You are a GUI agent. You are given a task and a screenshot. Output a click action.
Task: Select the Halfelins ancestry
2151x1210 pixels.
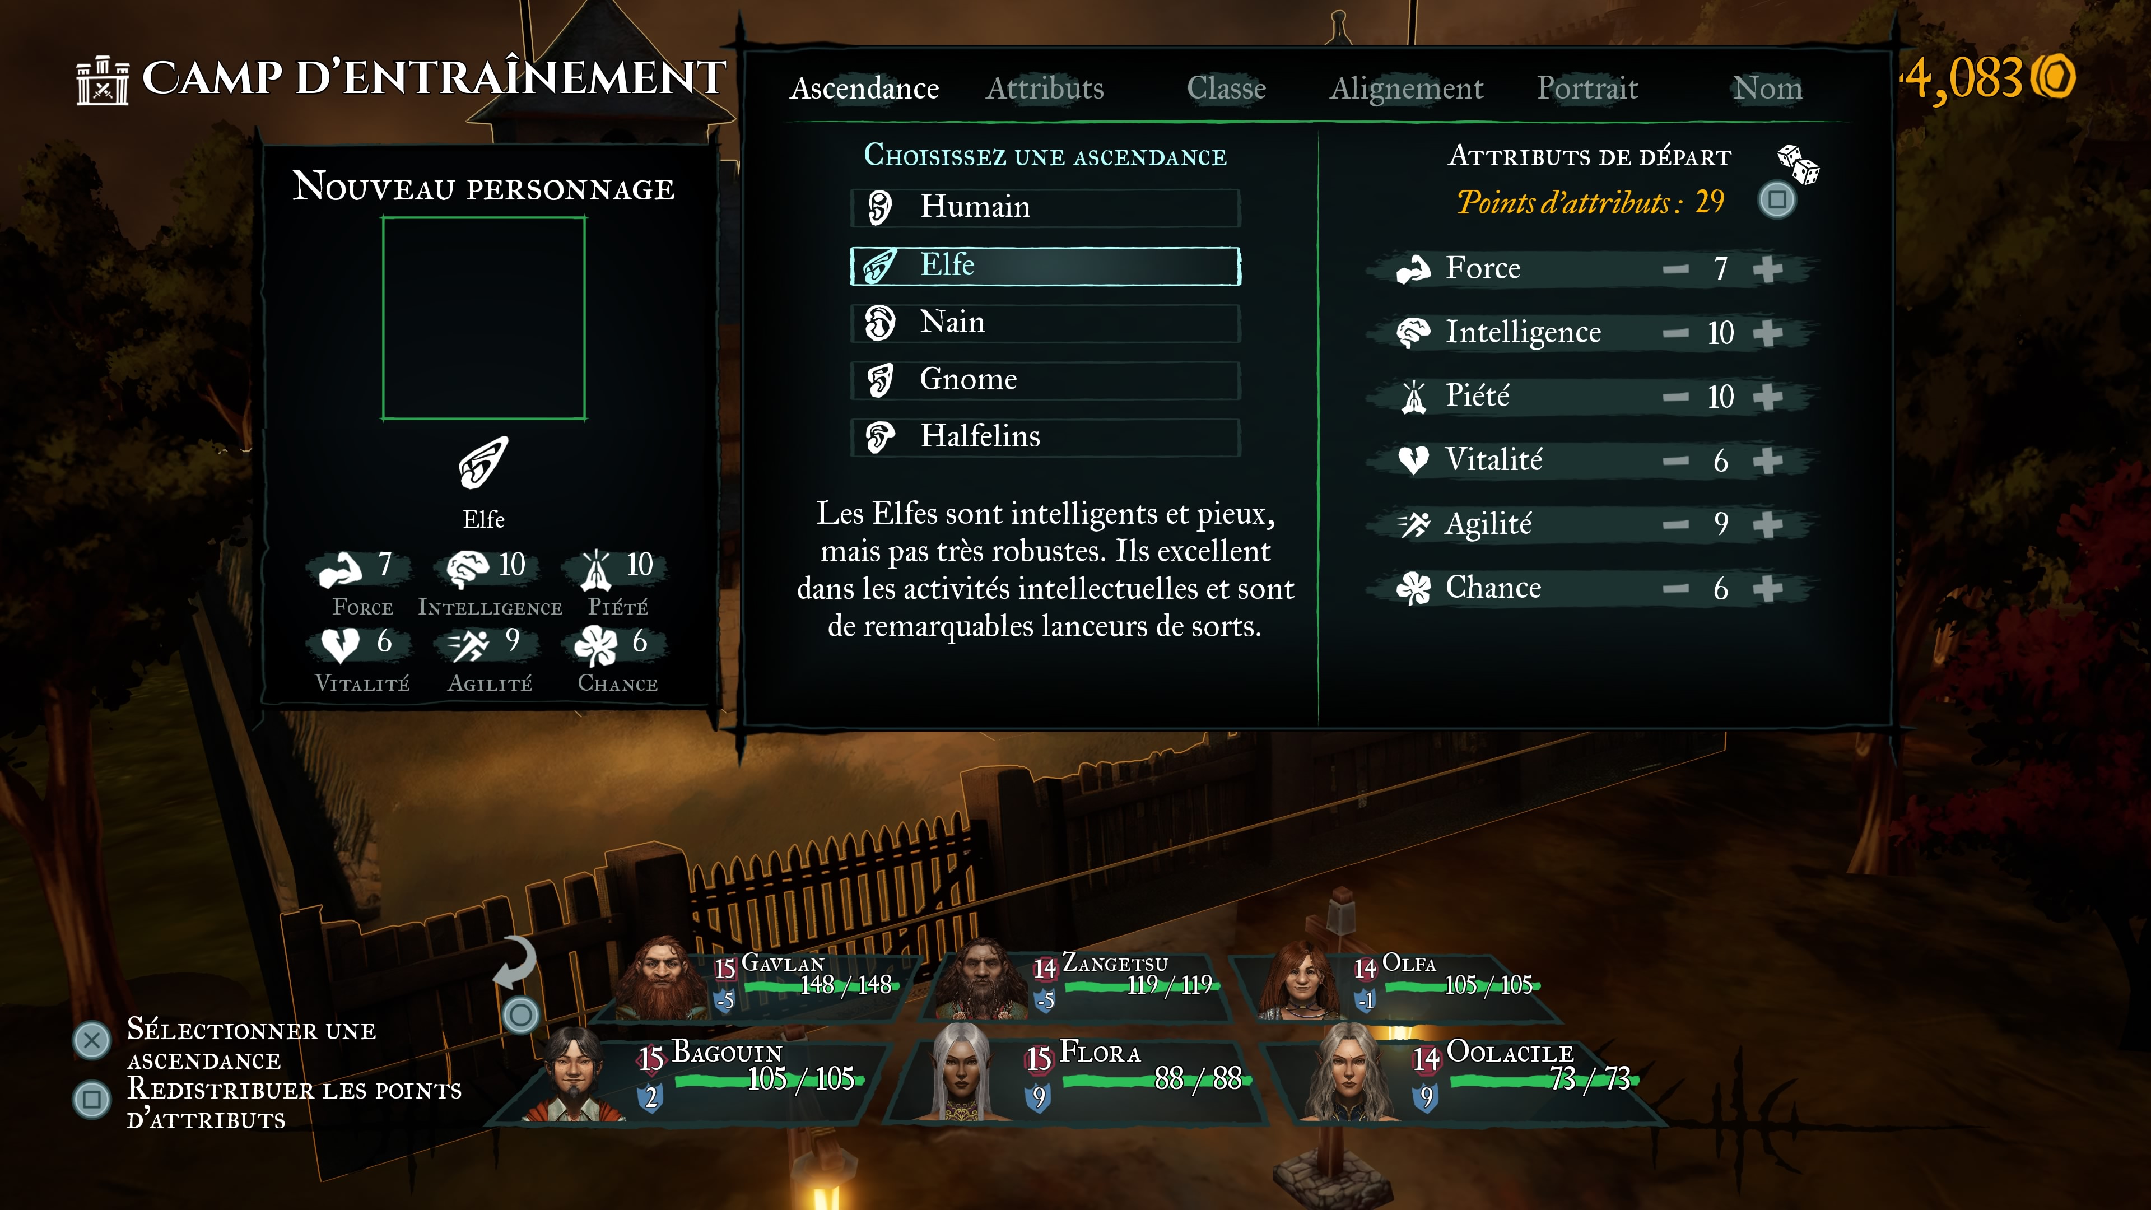pyautogui.click(x=1045, y=437)
